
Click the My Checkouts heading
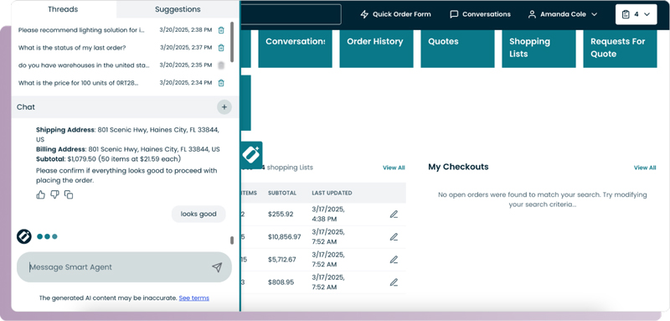click(458, 167)
